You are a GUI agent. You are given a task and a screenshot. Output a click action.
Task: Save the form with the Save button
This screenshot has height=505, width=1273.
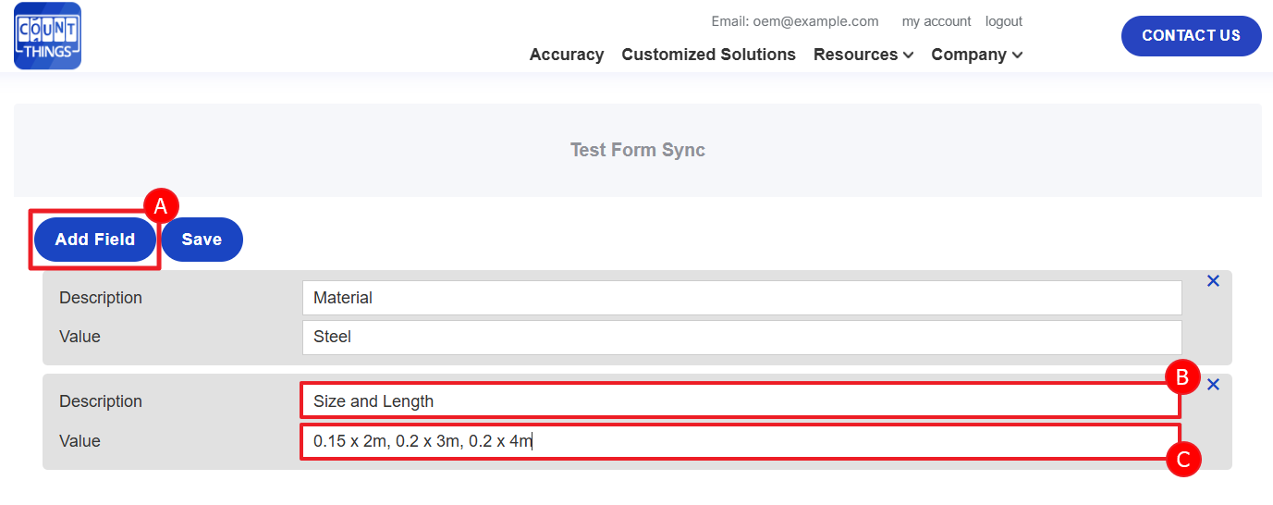pos(202,240)
